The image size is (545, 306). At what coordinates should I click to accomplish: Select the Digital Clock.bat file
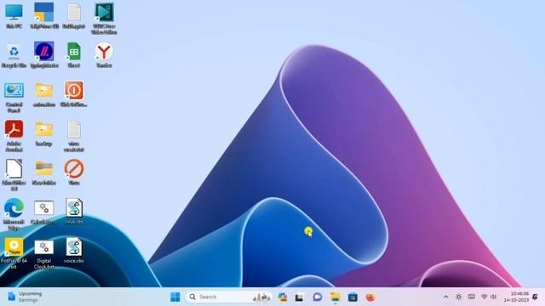click(43, 254)
